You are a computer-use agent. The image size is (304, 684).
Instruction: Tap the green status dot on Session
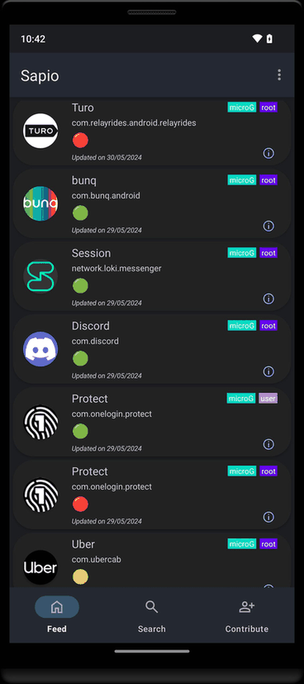80,285
